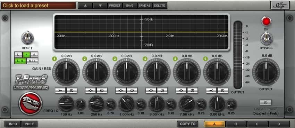Click band 4 gain knob
Screen dimensions: 295x128
point(157,72)
